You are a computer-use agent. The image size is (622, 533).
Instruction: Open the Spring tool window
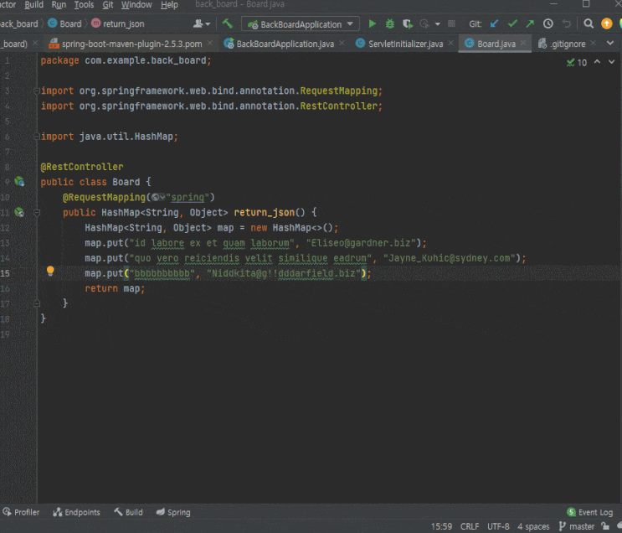click(x=173, y=512)
